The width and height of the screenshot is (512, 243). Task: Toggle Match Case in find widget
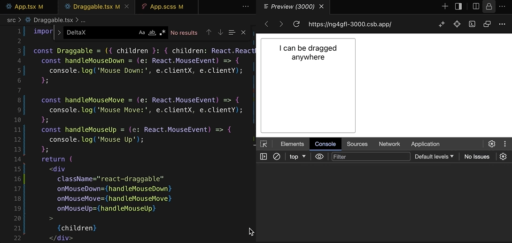click(x=142, y=32)
